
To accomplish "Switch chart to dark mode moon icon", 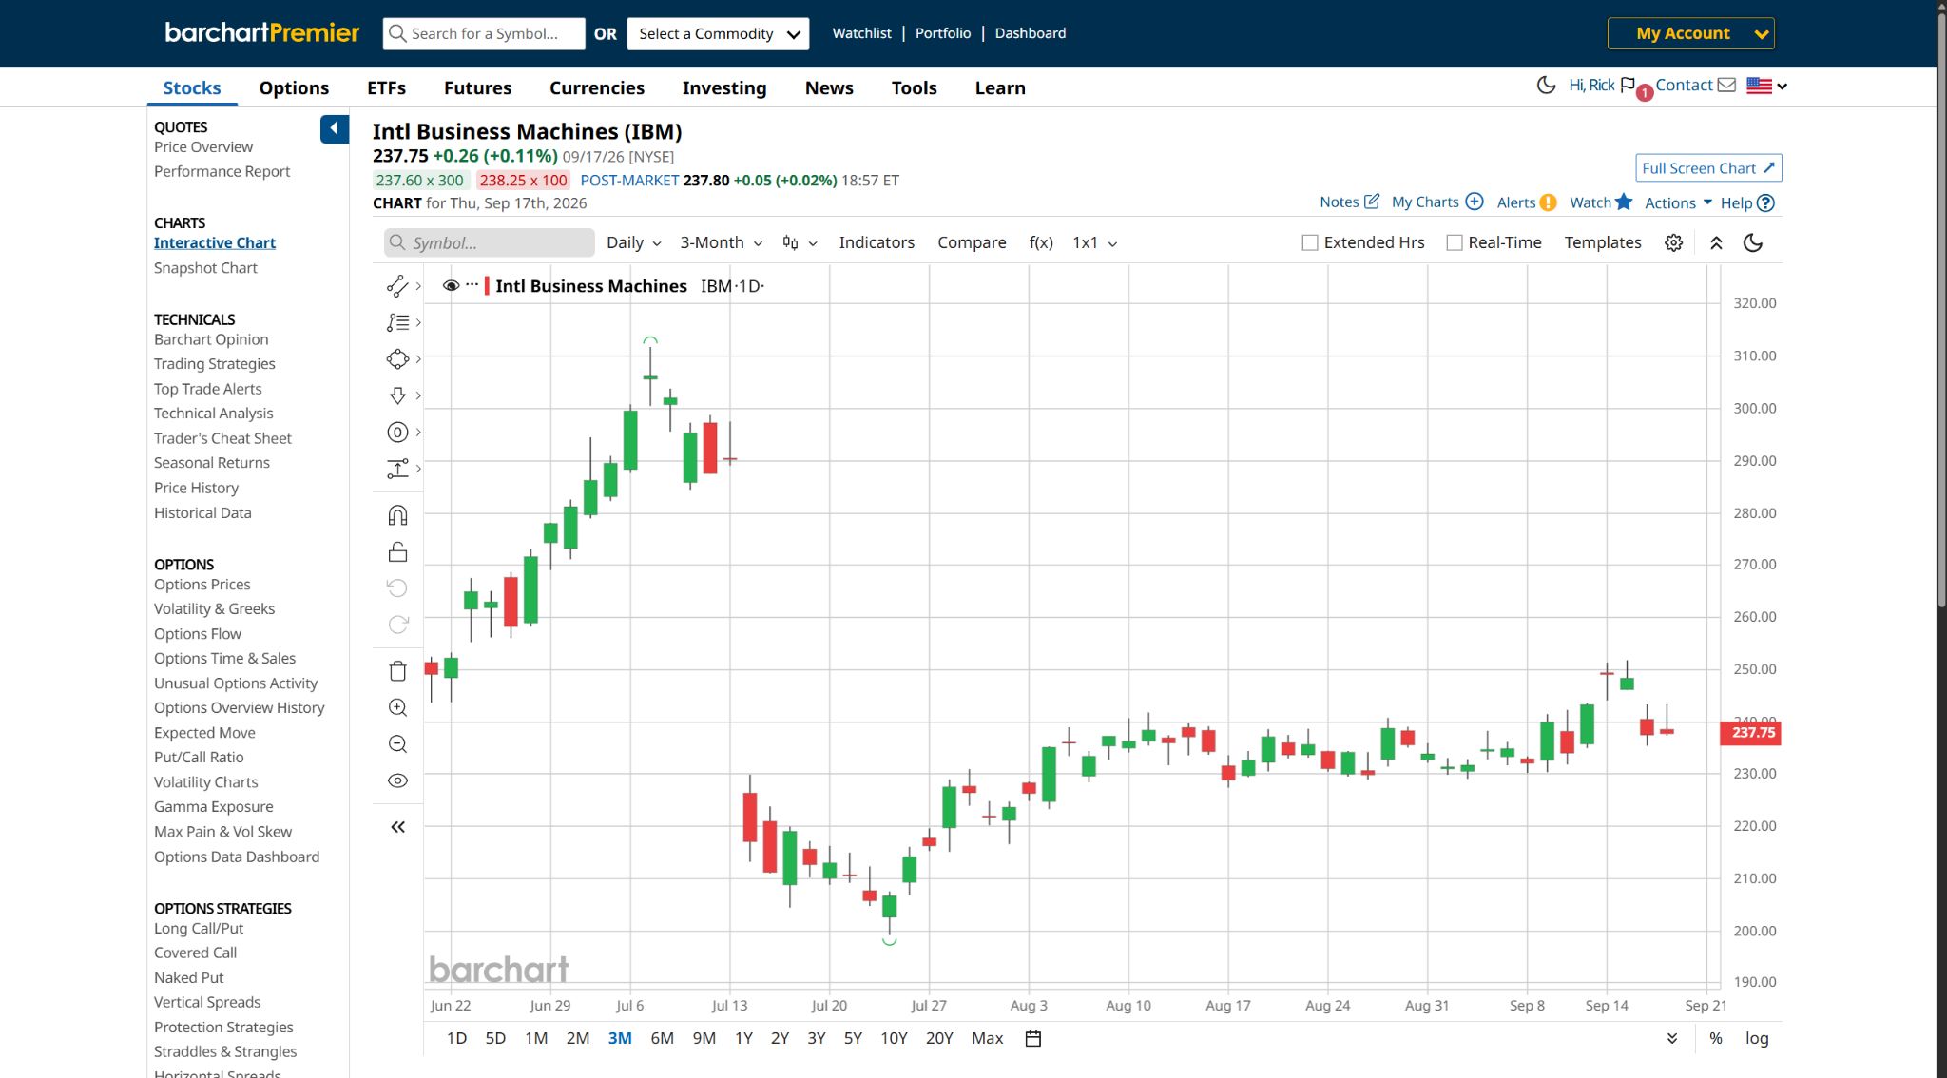I will pos(1753,243).
